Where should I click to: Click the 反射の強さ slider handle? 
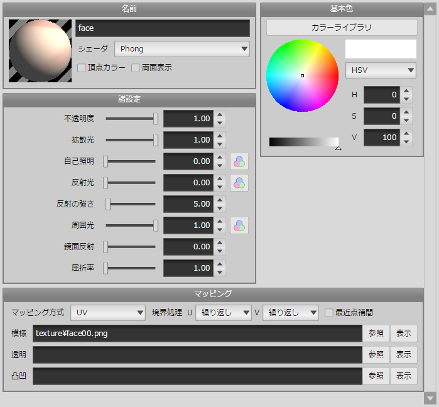tap(108, 204)
